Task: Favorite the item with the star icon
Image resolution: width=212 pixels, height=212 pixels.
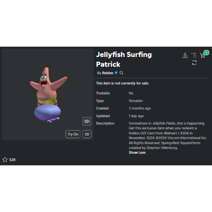Action: pos(5,160)
